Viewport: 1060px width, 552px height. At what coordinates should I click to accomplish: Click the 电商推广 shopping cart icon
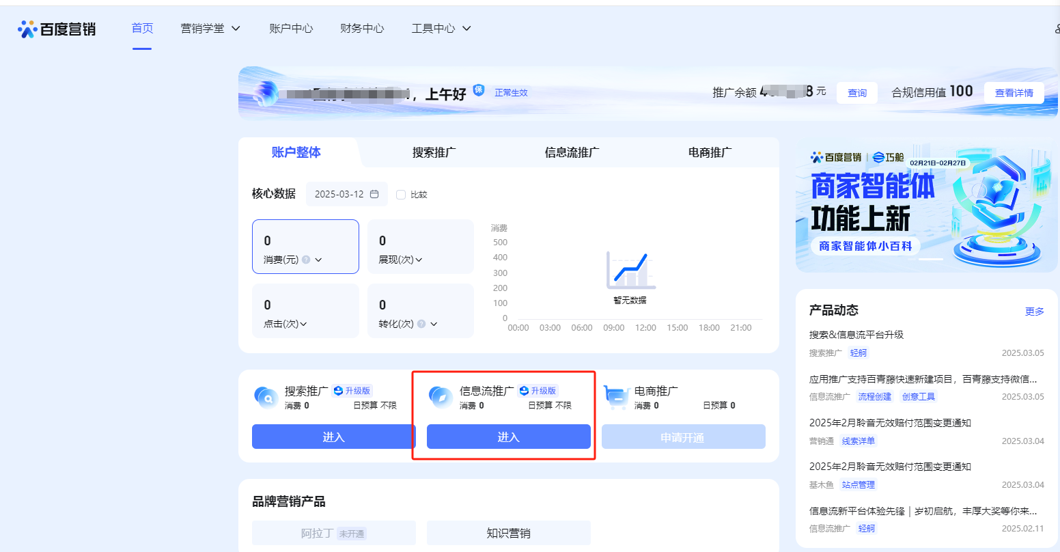[x=616, y=397]
